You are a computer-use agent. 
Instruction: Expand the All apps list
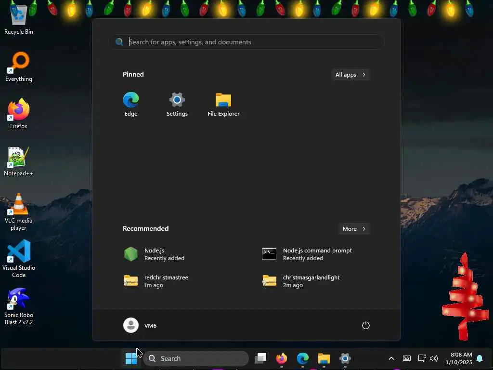(x=350, y=75)
